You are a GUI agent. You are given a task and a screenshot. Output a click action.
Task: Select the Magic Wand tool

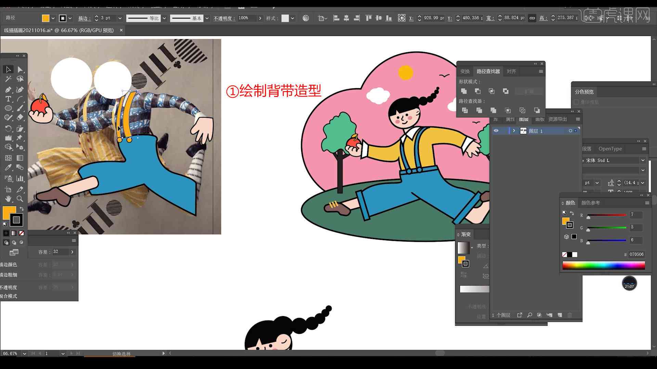click(x=8, y=79)
